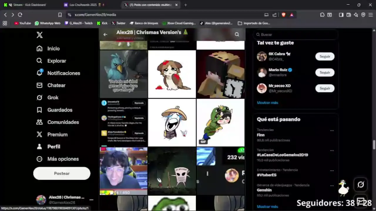
Task: Open frog hoodie GIF thumbnail
Action: [x=221, y=122]
